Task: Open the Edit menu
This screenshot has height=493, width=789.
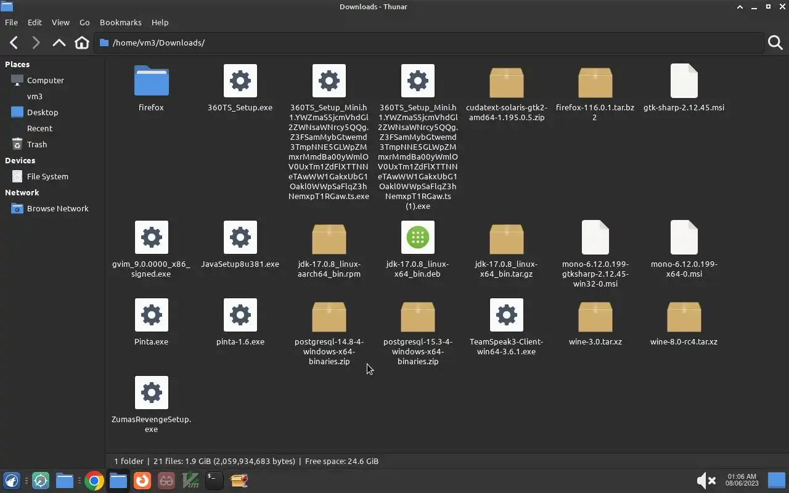Action: [35, 22]
